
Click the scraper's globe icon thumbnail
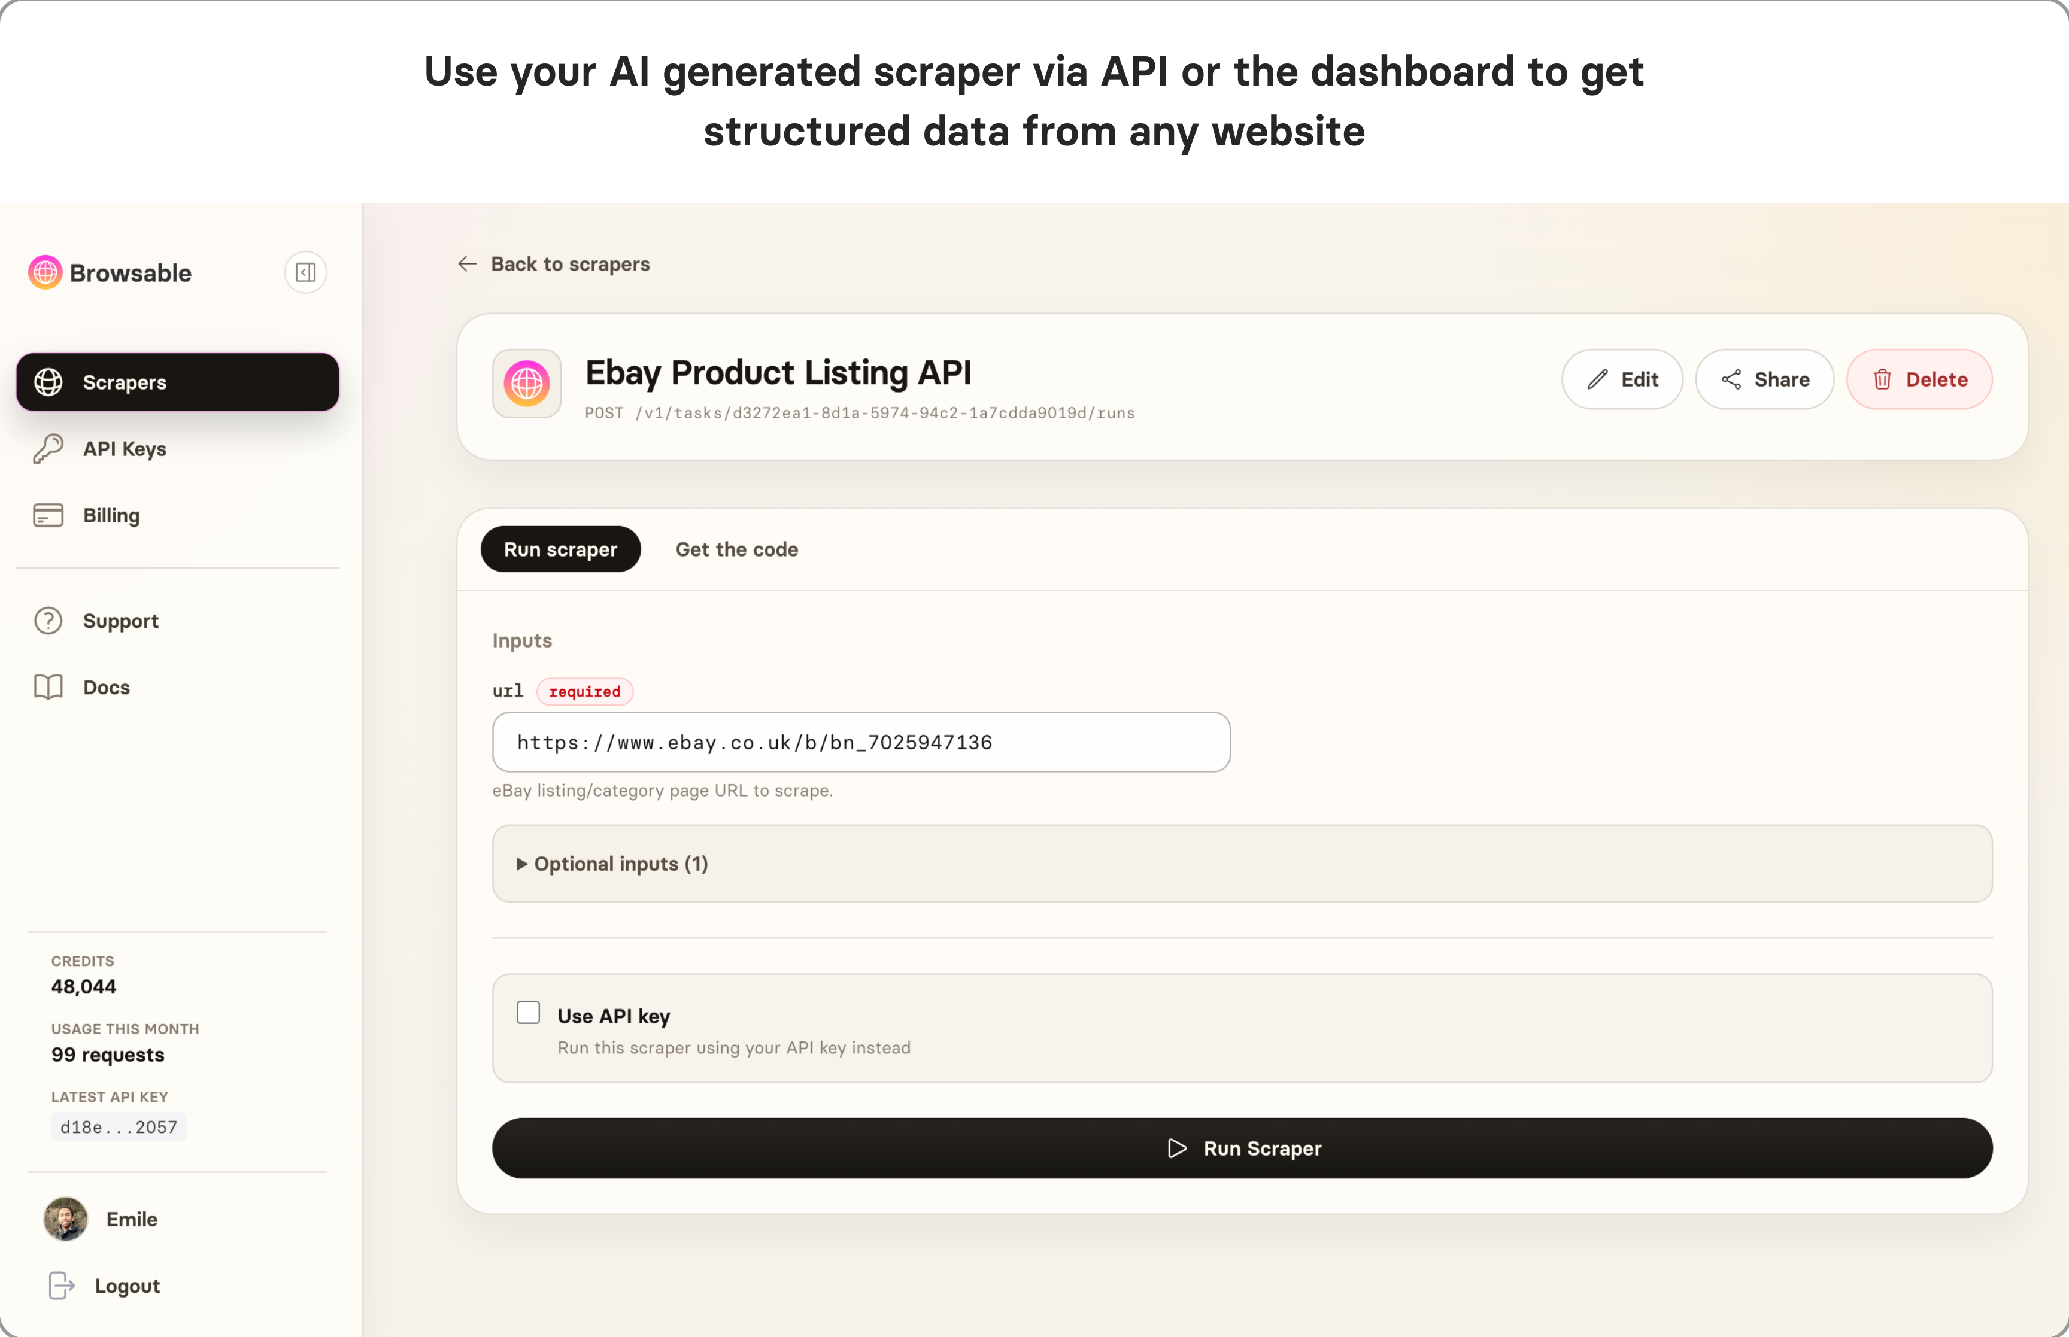tap(527, 384)
